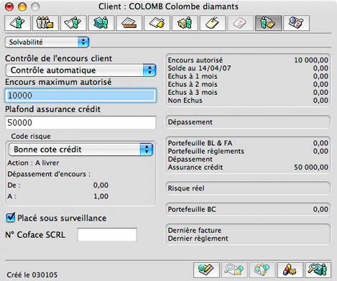337x281 pixels.
Task: Click the Portefeuille règlements row
Action: click(248, 151)
